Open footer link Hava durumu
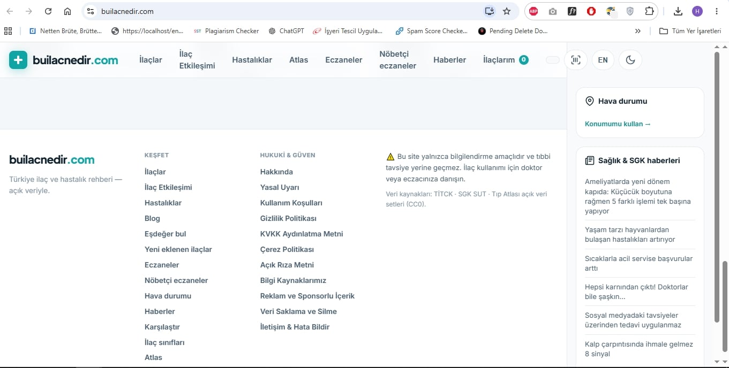Screen dimensions: 729x368 168,296
